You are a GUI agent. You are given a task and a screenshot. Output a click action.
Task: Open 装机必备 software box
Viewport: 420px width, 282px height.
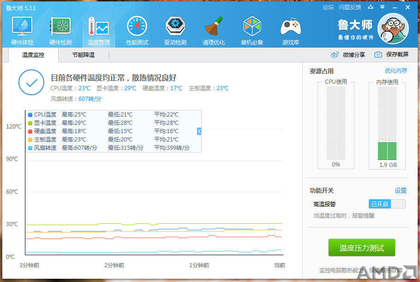252,31
